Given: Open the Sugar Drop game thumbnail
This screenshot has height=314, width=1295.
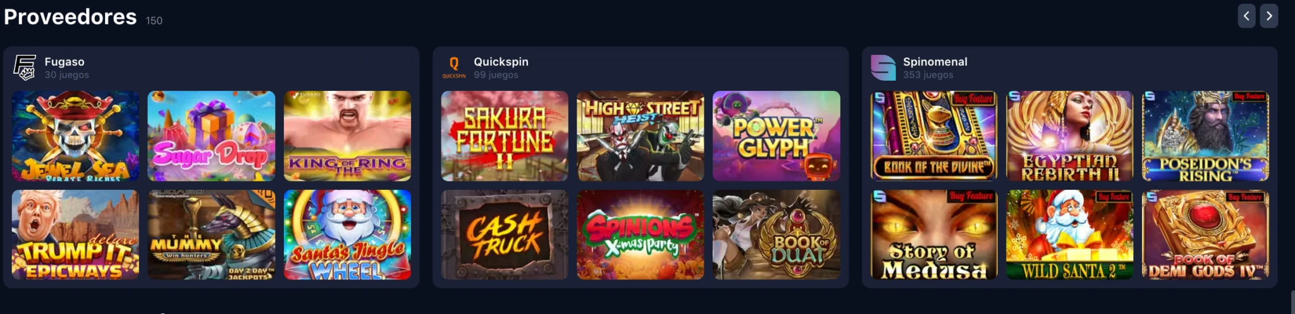Looking at the screenshot, I should tap(211, 136).
